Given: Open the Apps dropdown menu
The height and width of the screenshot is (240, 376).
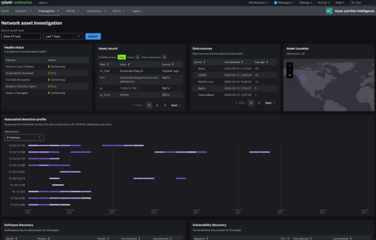Looking at the screenshot, I should 43,3.
